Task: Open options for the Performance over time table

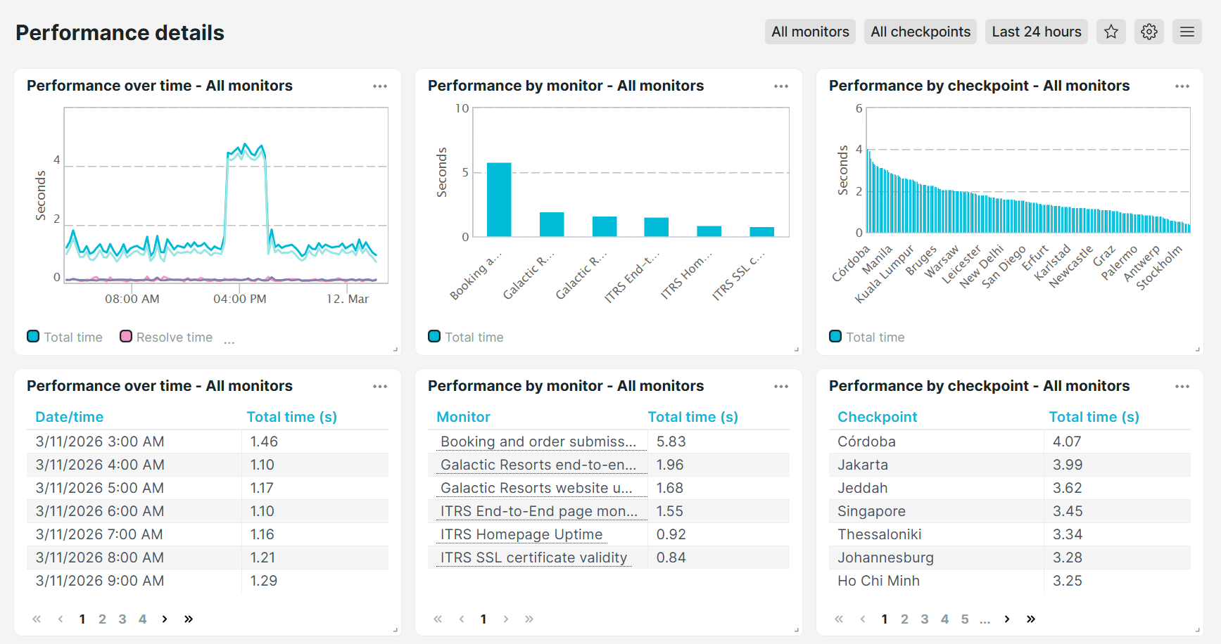Action: (380, 386)
